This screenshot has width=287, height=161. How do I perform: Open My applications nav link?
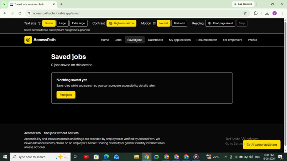[x=179, y=40]
